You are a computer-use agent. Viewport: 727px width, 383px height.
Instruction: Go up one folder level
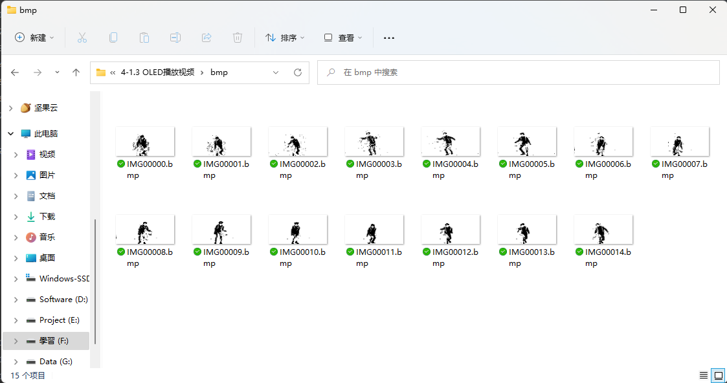coord(76,72)
